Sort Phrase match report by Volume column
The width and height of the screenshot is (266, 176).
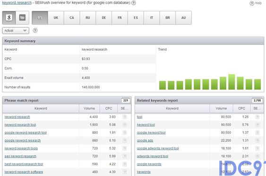[89, 108]
